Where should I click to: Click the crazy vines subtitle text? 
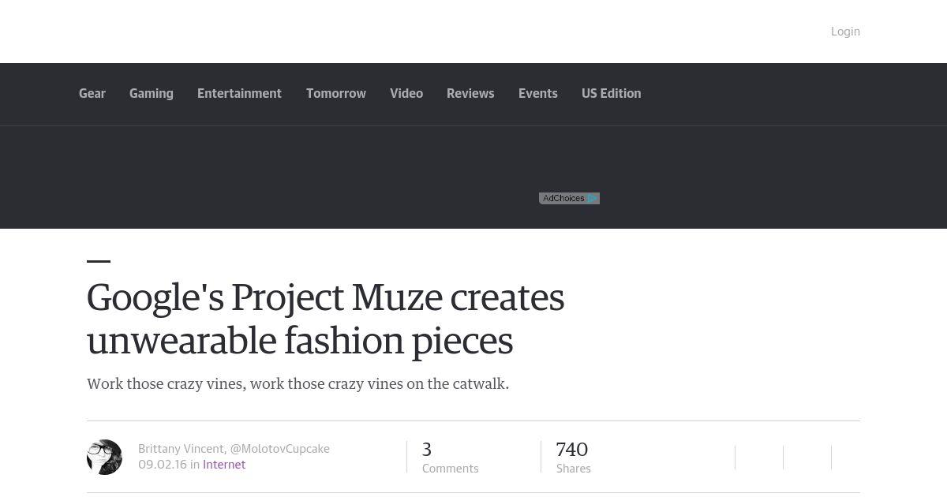298,384
